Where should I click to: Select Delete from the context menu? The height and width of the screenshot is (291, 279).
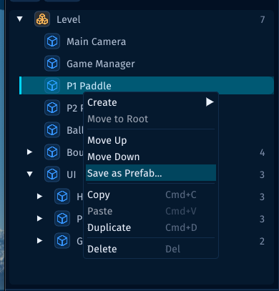(x=151, y=249)
